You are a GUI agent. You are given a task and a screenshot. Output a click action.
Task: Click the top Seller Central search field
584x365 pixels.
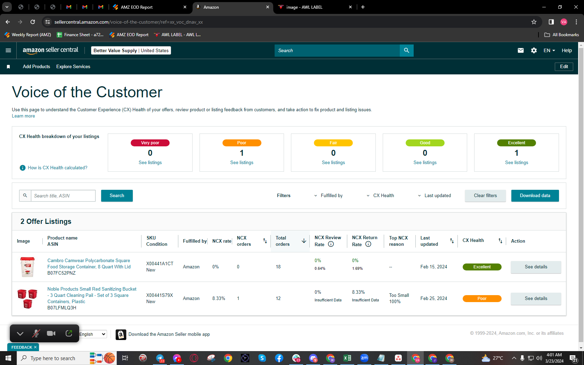coord(337,50)
